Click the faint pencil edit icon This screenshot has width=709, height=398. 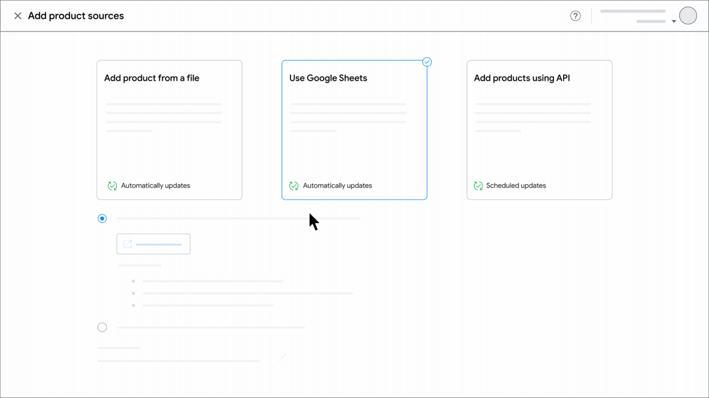282,357
